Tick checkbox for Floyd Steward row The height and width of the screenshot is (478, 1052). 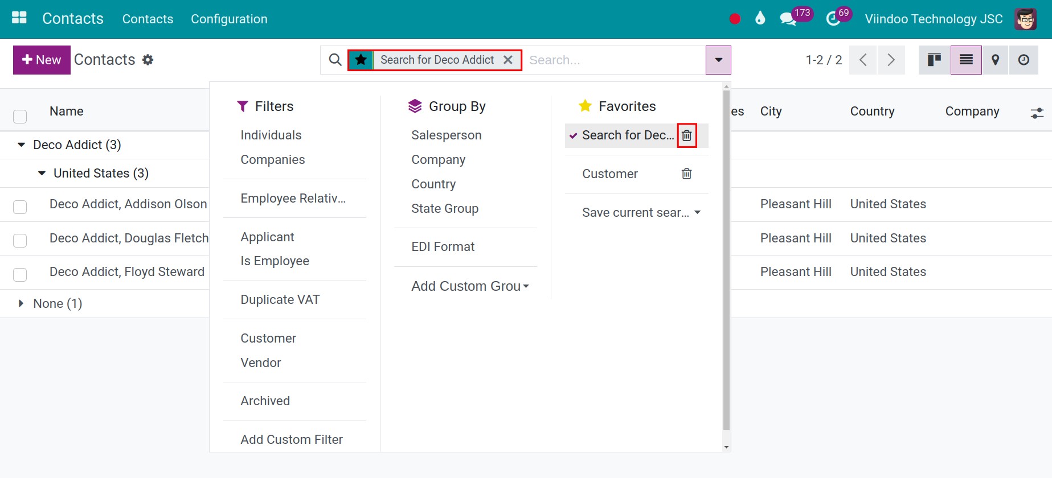click(x=20, y=274)
